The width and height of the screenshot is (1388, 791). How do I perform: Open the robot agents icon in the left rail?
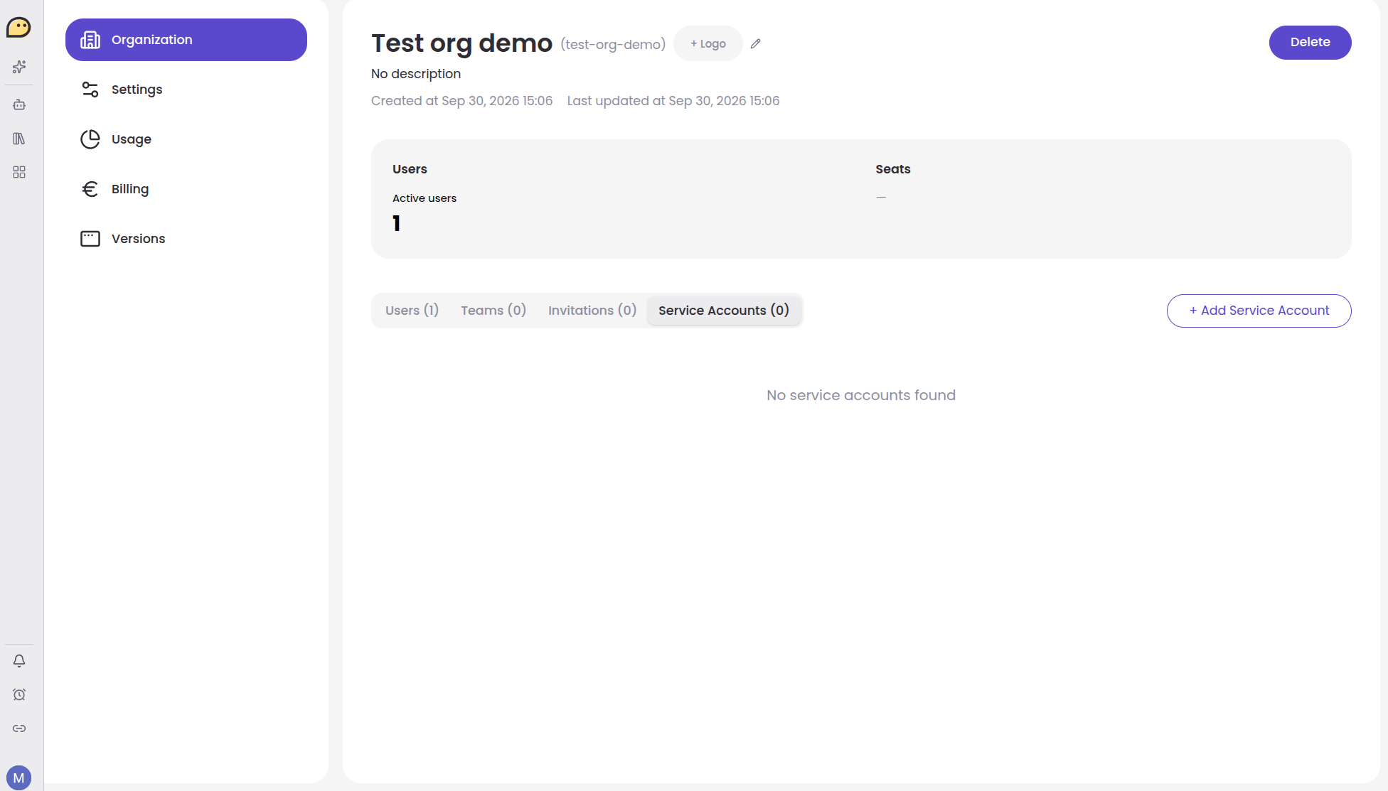19,104
